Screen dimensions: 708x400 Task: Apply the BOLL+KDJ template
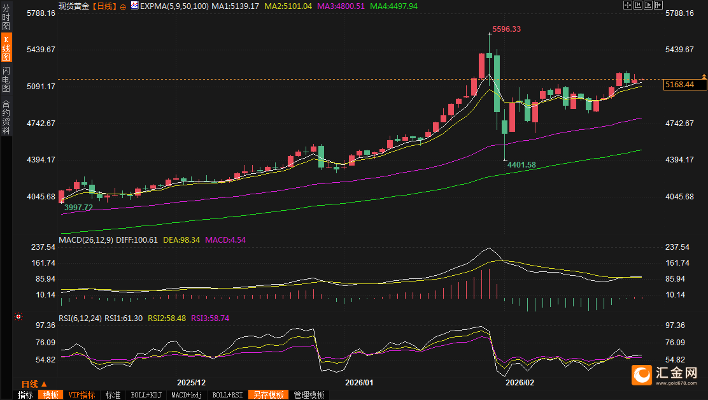(146, 395)
